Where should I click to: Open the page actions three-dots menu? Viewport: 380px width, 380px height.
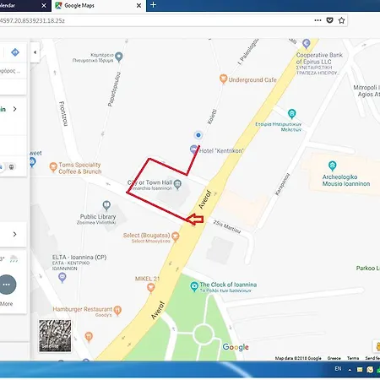[x=318, y=20]
